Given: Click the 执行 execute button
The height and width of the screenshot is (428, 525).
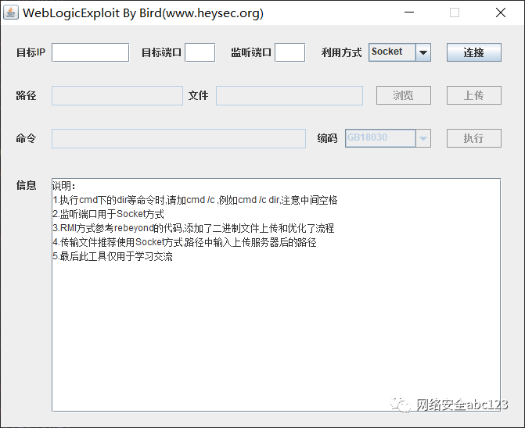Looking at the screenshot, I should tap(474, 138).
